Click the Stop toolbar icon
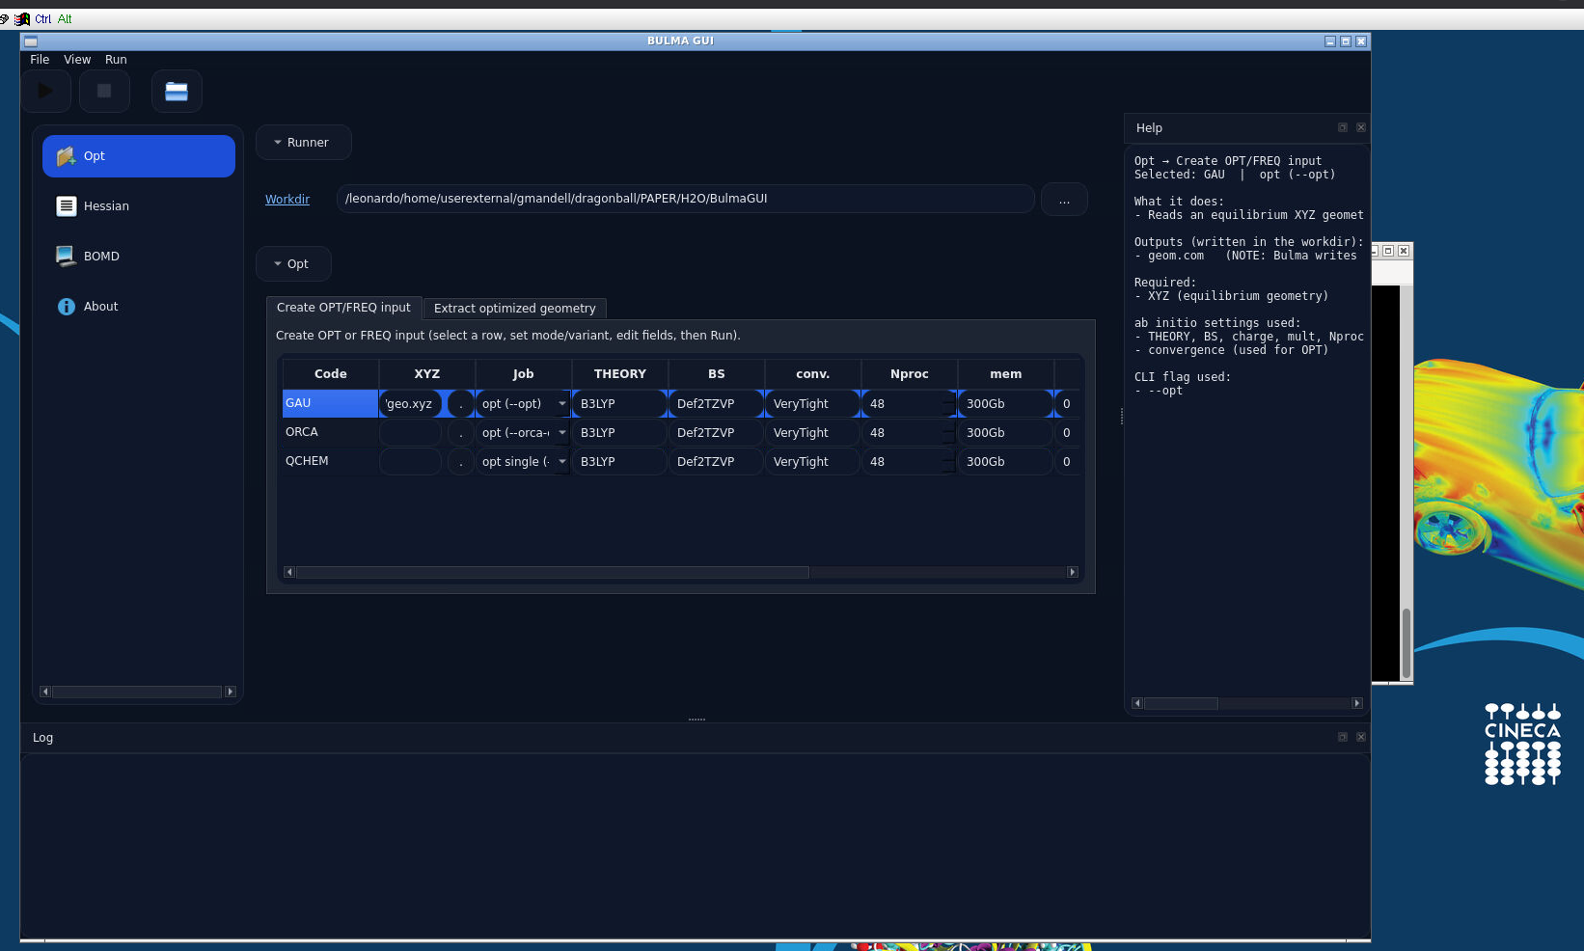Image resolution: width=1584 pixels, height=951 pixels. [104, 91]
